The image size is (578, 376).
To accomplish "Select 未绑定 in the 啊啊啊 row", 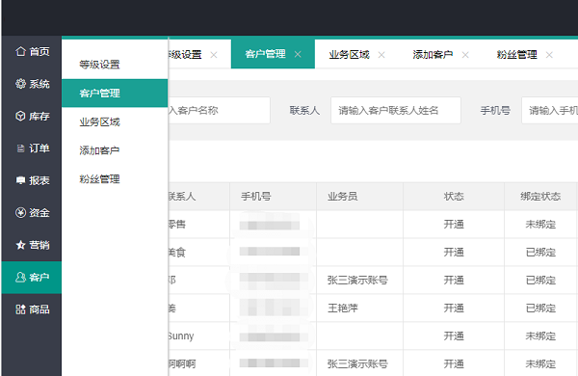I will pyautogui.click(x=540, y=364).
